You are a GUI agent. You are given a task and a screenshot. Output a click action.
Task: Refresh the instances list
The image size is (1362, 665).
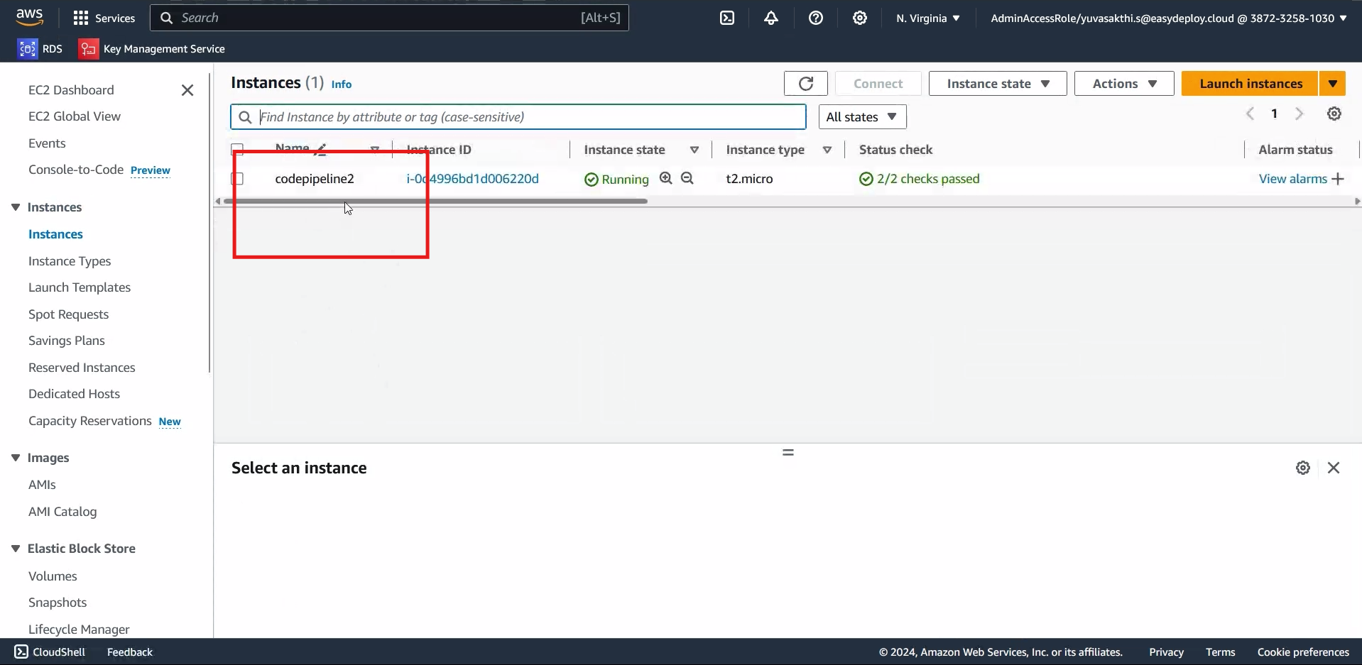point(806,84)
